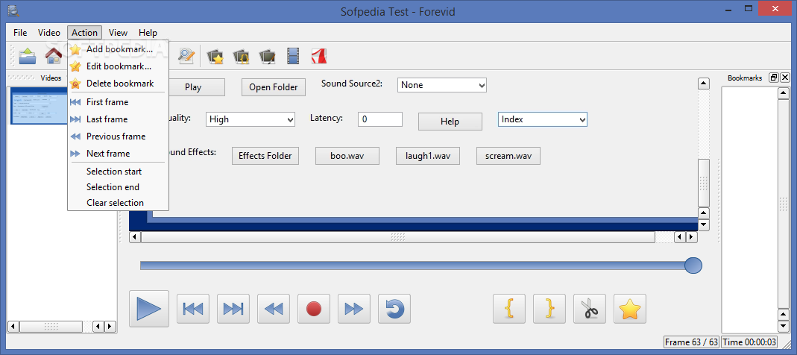This screenshot has height=355, width=797.
Task: Choose Edit bookmark... from the Action menu
Action: tap(118, 66)
